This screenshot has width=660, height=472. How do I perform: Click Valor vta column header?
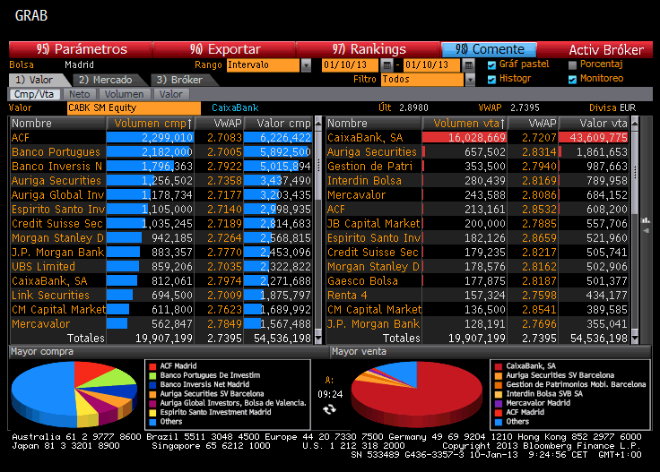(594, 123)
